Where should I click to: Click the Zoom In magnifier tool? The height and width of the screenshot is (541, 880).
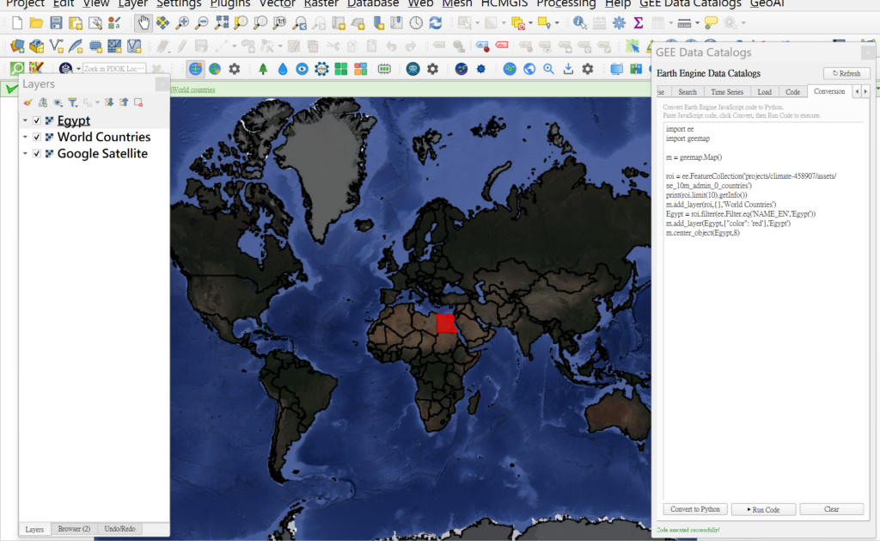[x=180, y=23]
